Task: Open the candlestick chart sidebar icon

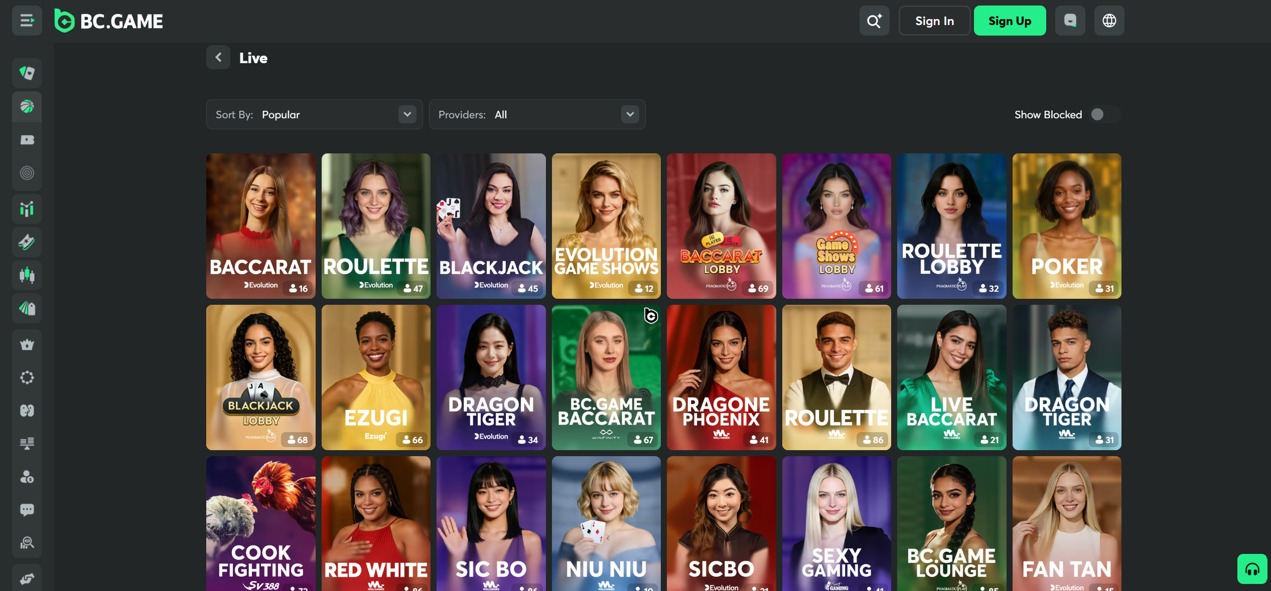Action: (x=27, y=275)
